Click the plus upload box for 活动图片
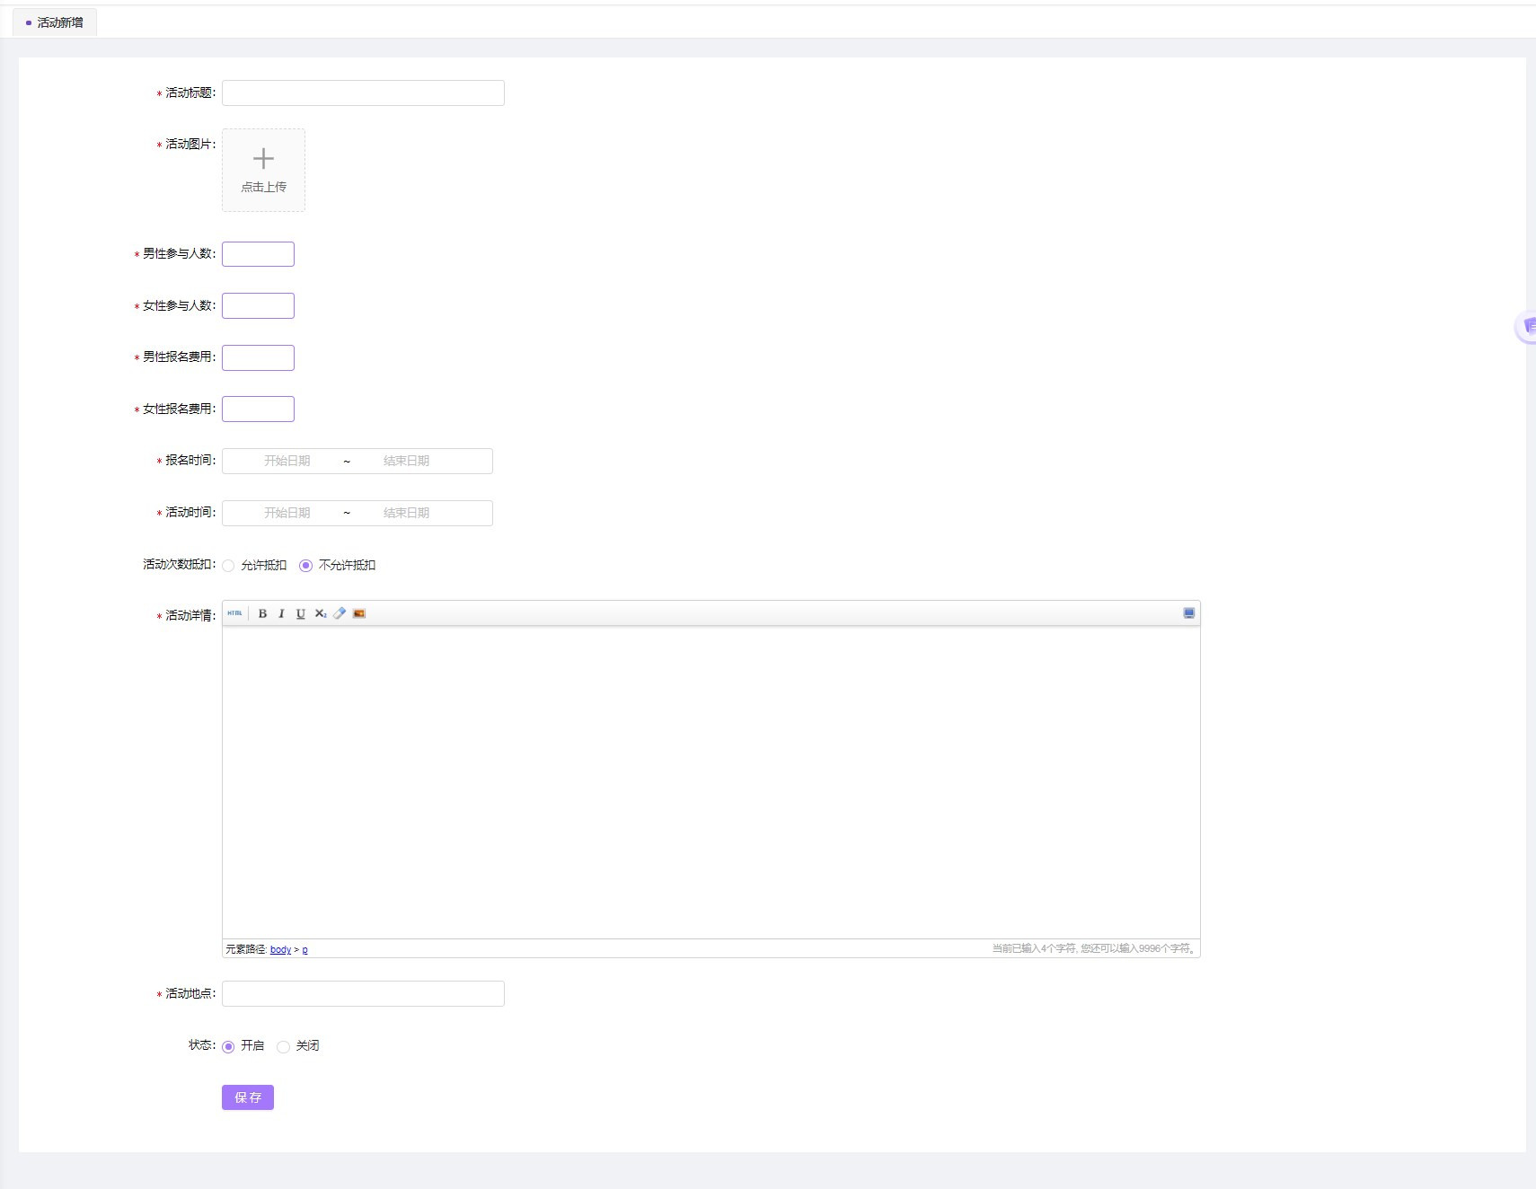1536x1189 pixels. pos(263,170)
